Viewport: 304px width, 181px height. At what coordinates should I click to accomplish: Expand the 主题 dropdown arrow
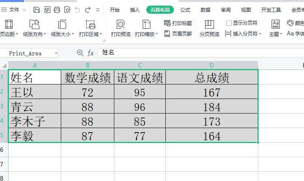pos(281,34)
